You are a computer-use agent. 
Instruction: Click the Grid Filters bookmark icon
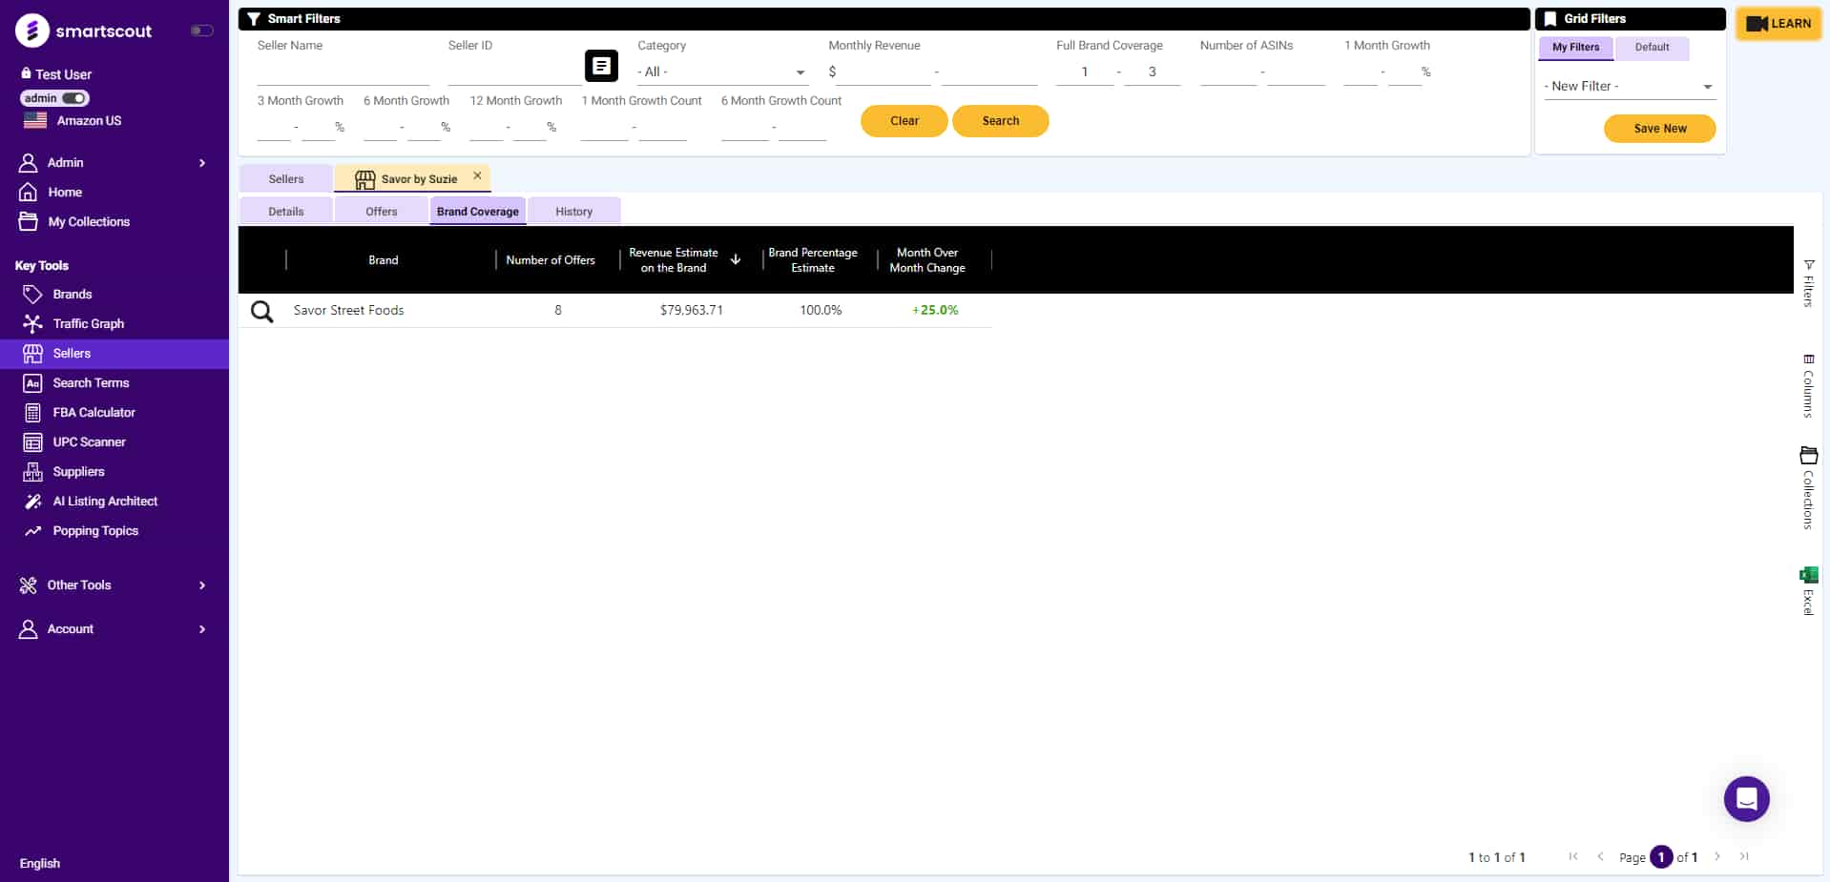1550,18
